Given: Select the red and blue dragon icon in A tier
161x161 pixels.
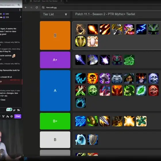Looking at the screenshot, I should [x=105, y=91].
